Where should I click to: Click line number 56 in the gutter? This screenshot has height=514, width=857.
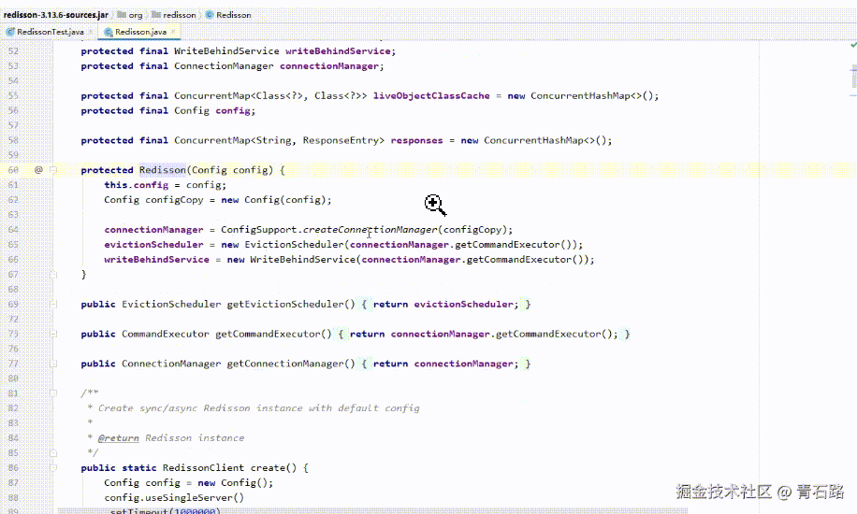(x=13, y=110)
